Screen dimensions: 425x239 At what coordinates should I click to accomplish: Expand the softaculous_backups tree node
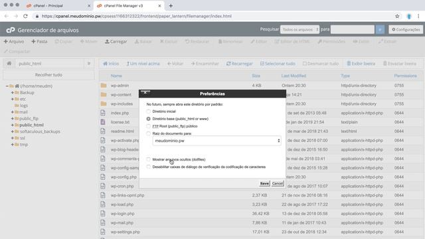click(x=12, y=131)
